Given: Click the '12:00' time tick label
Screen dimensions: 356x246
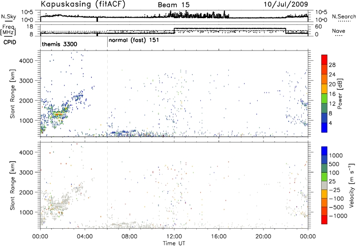Looking at the screenshot, I should pyautogui.click(x=174, y=237).
